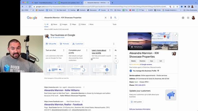Image resolution: width=198 pixels, height=111 pixels.
Task: Submit search with the magnifying glass icon
Action: pos(115,18)
